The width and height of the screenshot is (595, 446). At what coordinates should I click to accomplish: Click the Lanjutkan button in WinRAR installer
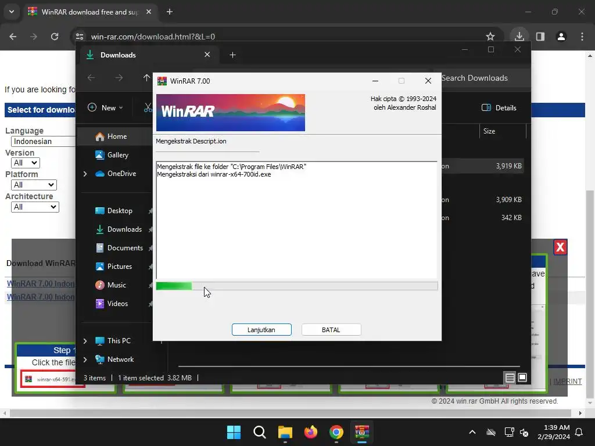pos(261,330)
